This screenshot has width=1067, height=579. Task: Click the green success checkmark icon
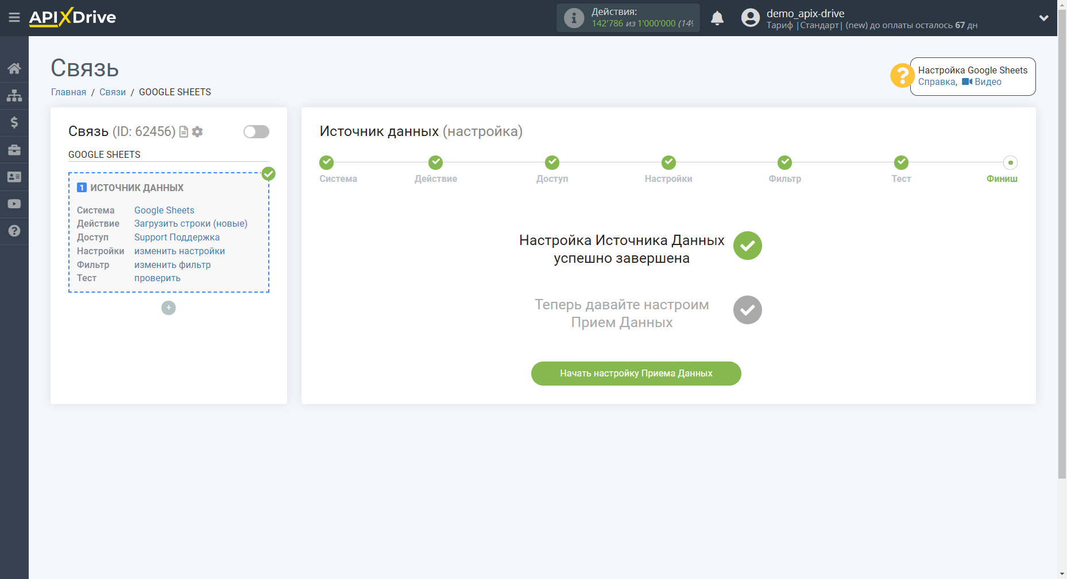(x=748, y=246)
